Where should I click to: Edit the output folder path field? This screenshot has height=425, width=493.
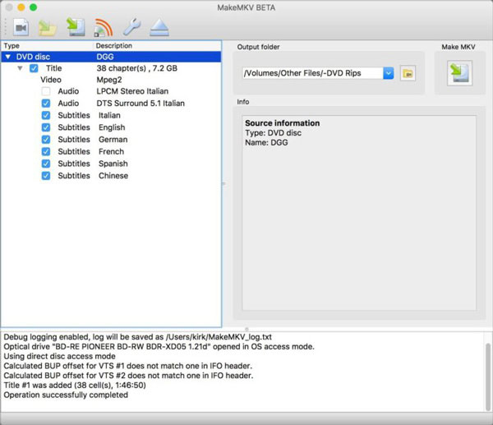pos(313,73)
